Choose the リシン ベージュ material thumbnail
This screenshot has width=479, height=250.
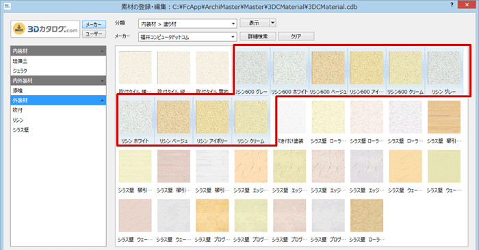[x=174, y=117]
